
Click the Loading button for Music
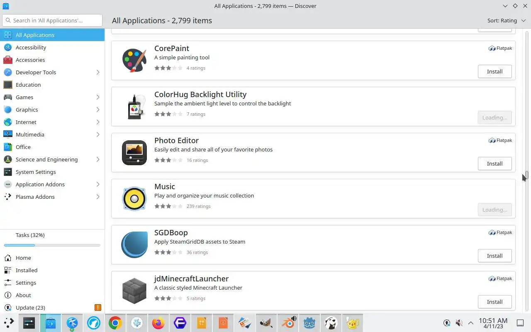click(x=494, y=210)
